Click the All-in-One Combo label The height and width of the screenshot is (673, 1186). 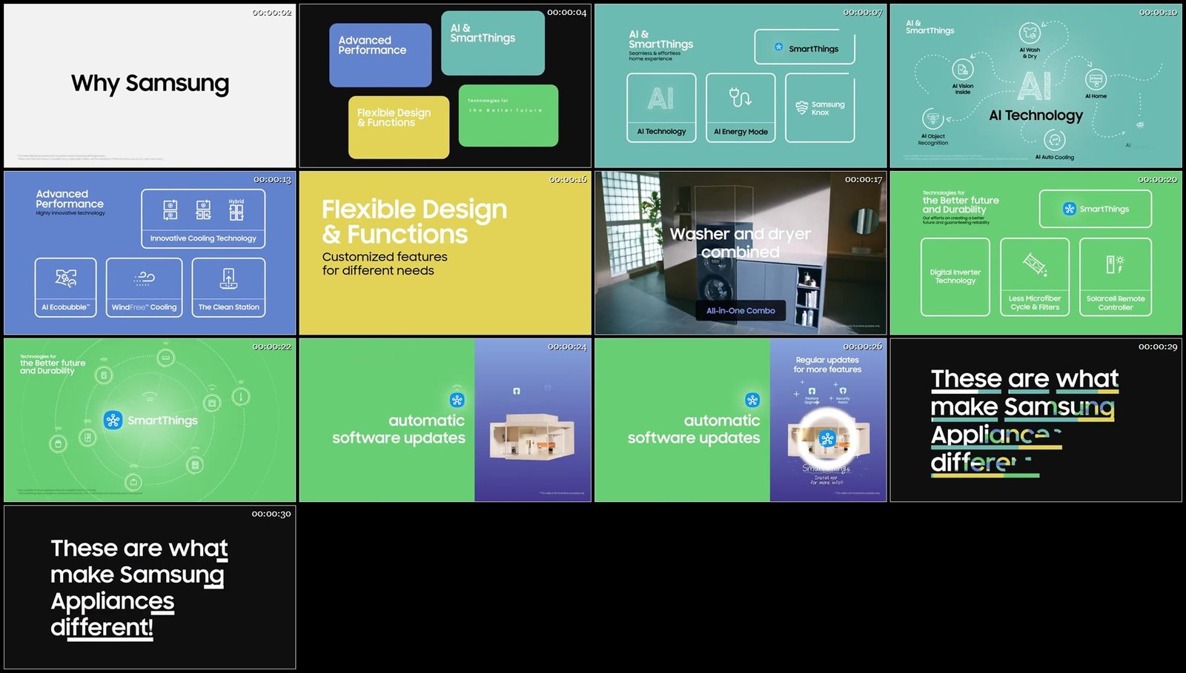(741, 311)
